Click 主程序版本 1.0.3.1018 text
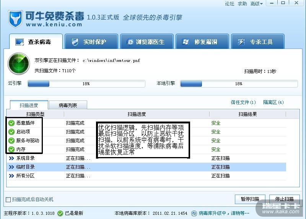This screenshot has height=219, width=306. click(29, 213)
